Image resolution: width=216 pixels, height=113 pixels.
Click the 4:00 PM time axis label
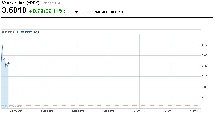tap(195, 111)
